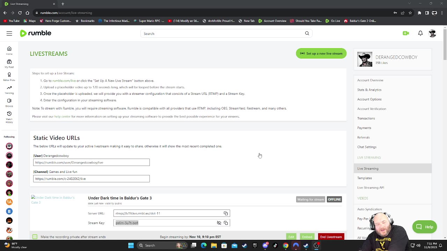Copy the Stream Key

pyautogui.click(x=226, y=223)
